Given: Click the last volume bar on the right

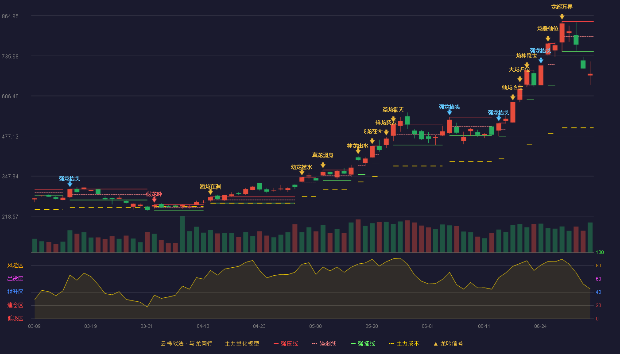Looking at the screenshot, I should click(x=590, y=238).
